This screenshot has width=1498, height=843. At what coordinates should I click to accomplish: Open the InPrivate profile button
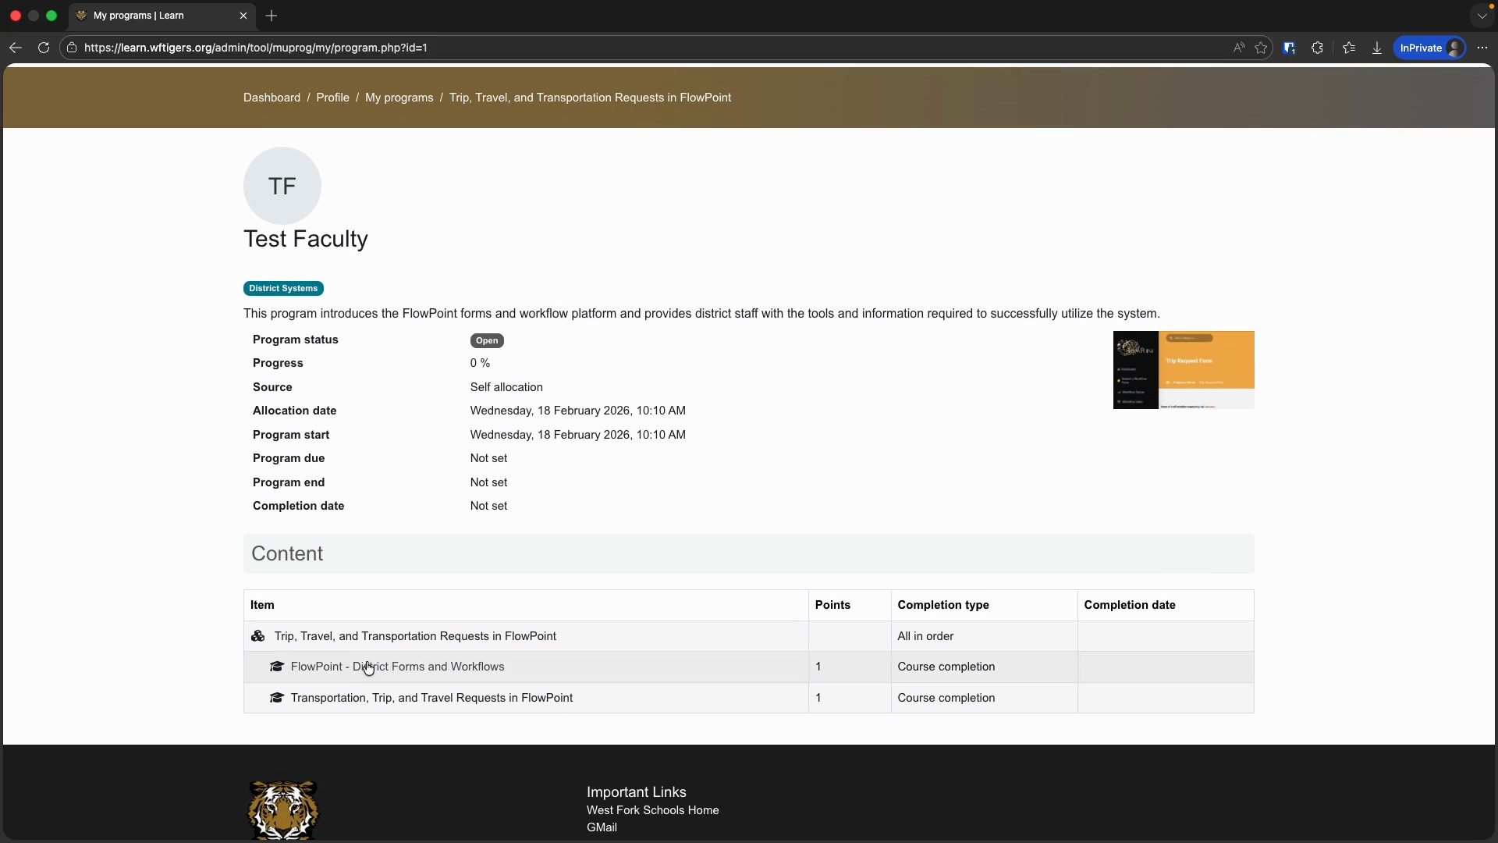1429,48
